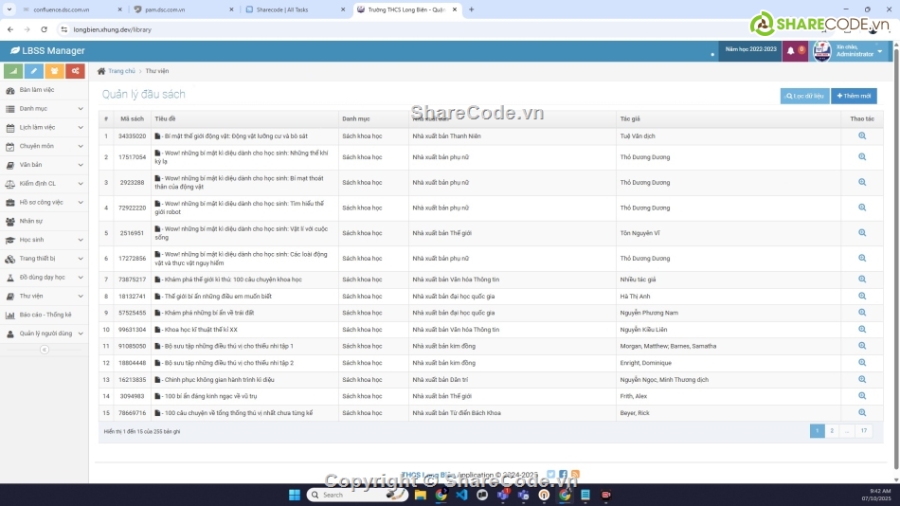Click the green chart shortcut button
This screenshot has height=506, width=900.
(x=13, y=71)
